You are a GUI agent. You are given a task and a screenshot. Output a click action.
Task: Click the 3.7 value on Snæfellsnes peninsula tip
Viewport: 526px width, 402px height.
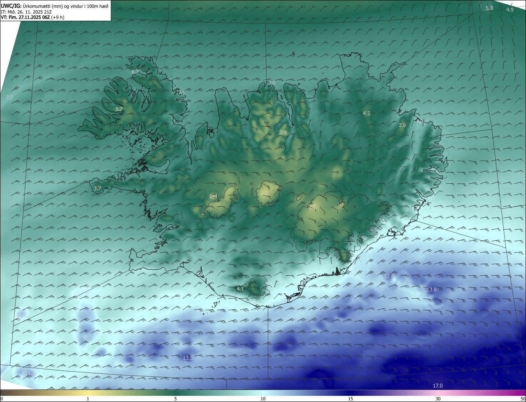(97, 188)
